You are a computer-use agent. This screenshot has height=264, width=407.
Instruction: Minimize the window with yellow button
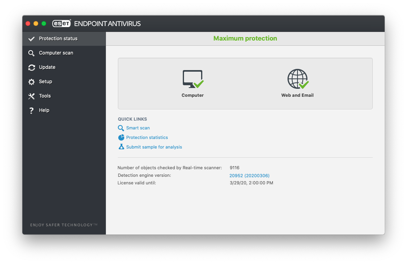pyautogui.click(x=36, y=23)
